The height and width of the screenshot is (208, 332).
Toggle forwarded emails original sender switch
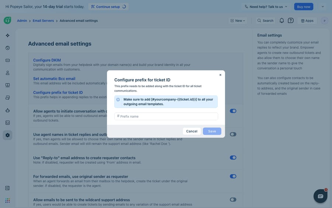coord(233,176)
